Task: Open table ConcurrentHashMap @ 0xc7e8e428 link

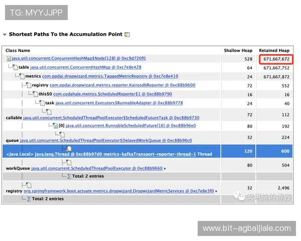Action: (85, 67)
